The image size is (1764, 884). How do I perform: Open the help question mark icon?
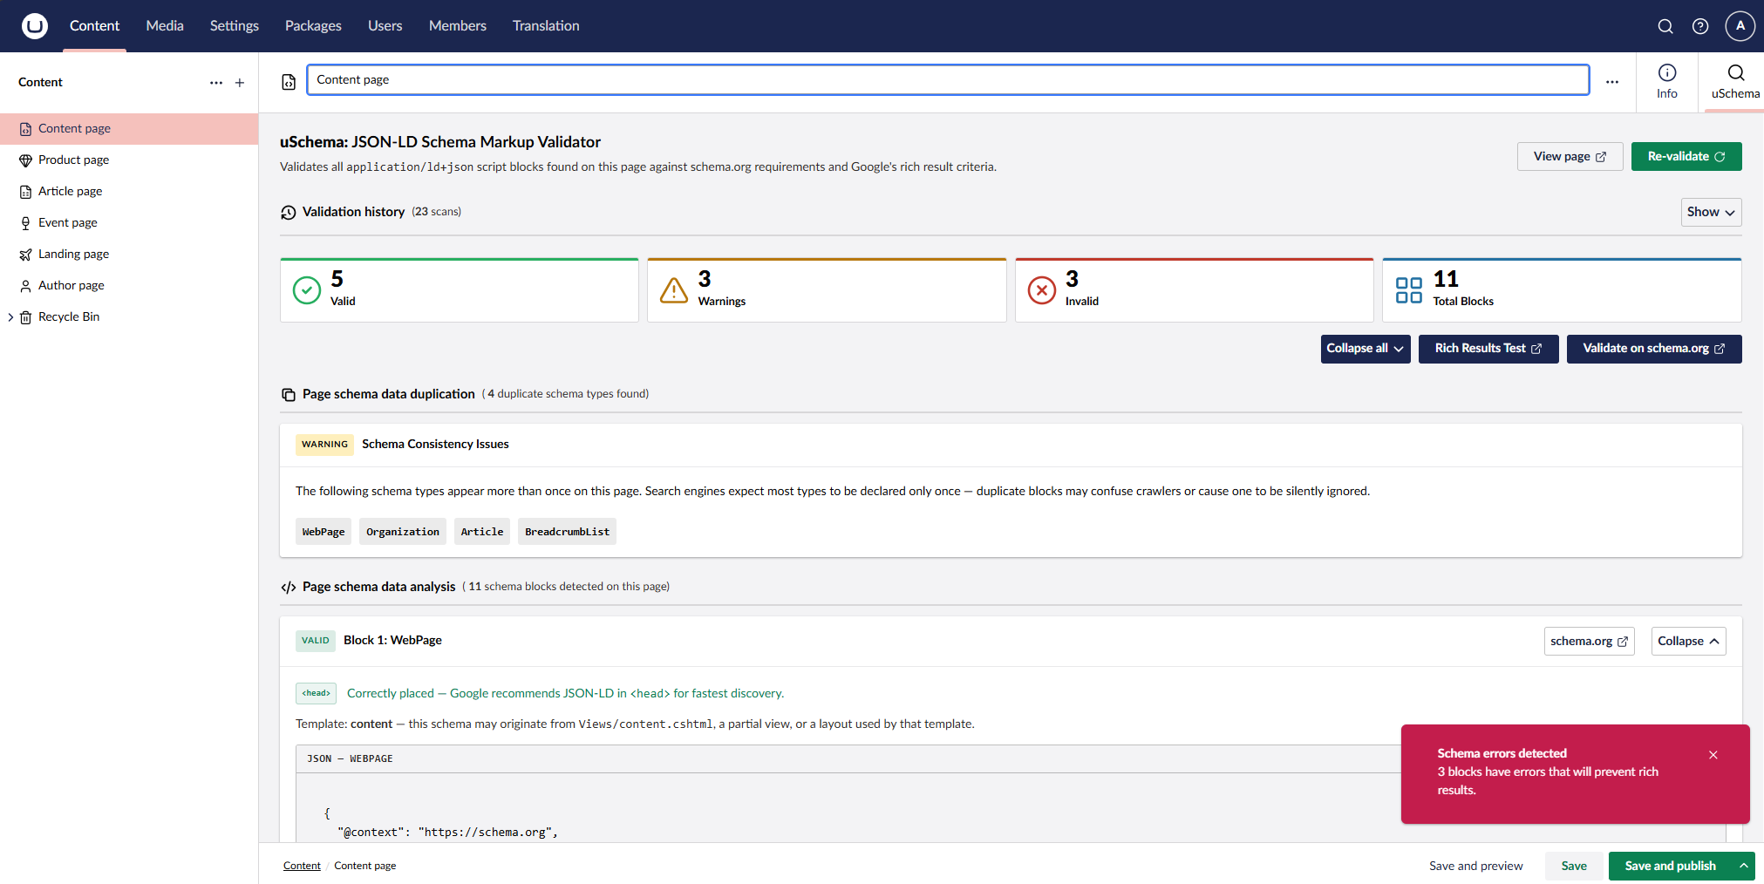tap(1700, 26)
